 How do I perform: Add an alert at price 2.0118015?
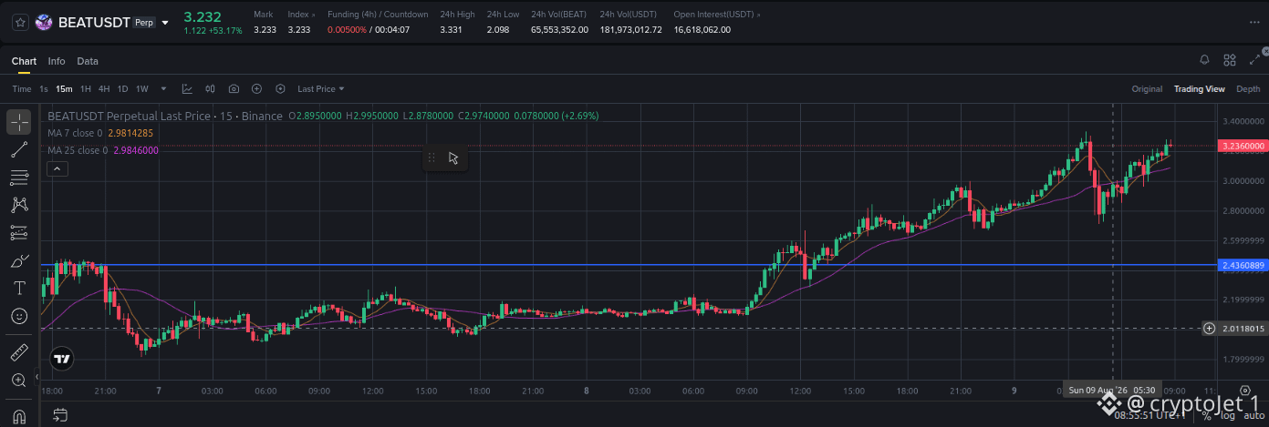point(1209,328)
